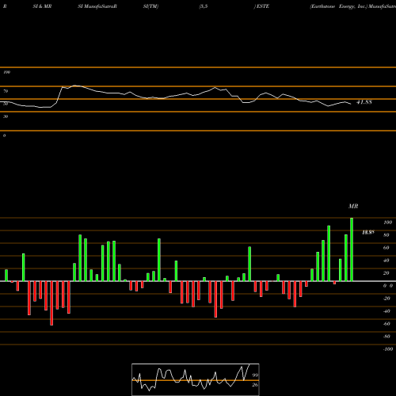Viewport: 396px width, 396px height.
Task: Click the 26 value in the mini chart
Action: [x=255, y=385]
